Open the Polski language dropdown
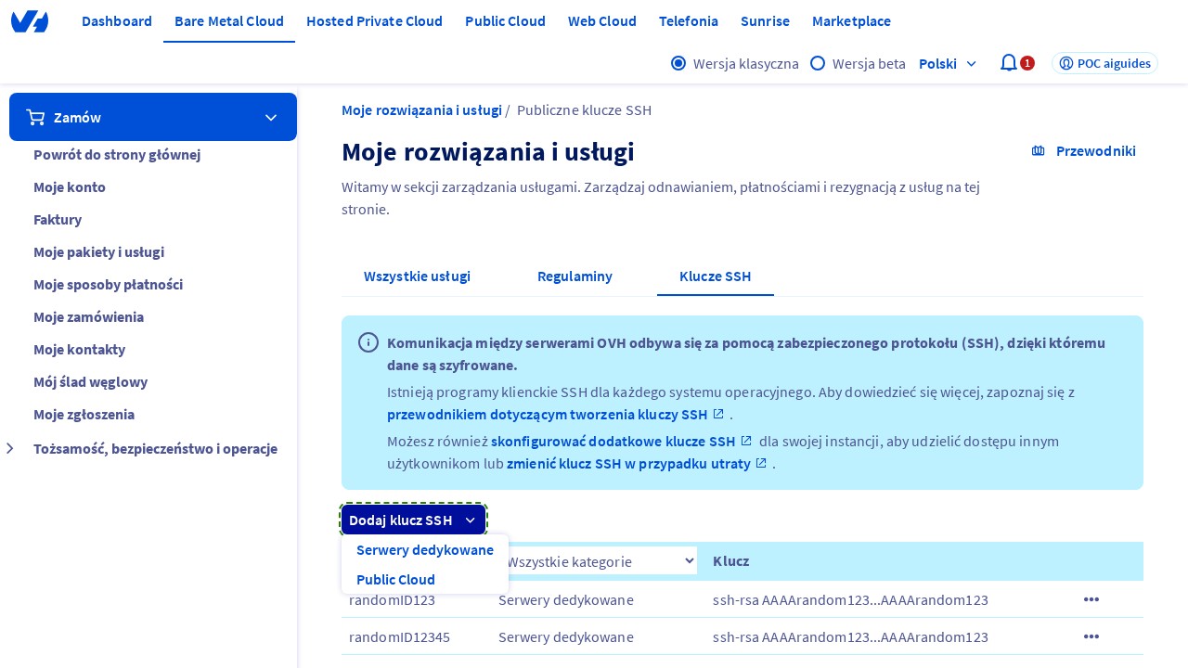The image size is (1188, 668). coord(947,63)
